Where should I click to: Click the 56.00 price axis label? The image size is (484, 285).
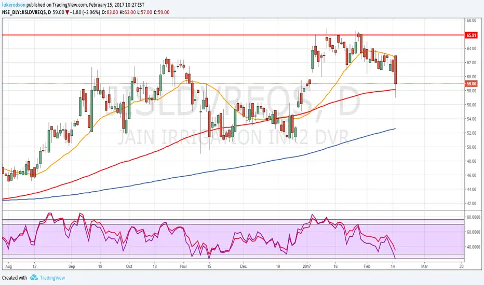point(471,105)
